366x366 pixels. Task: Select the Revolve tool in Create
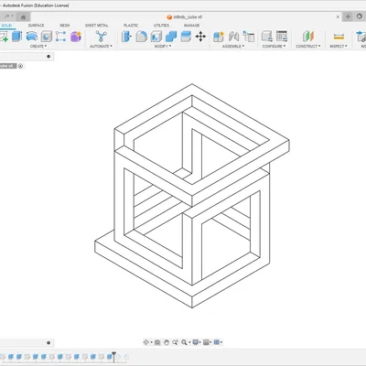32,37
